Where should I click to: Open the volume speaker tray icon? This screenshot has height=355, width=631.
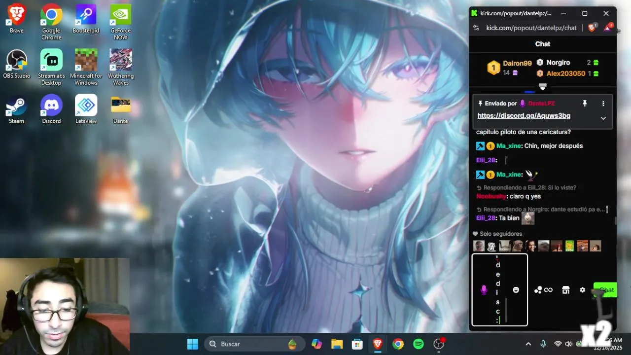[568, 344]
